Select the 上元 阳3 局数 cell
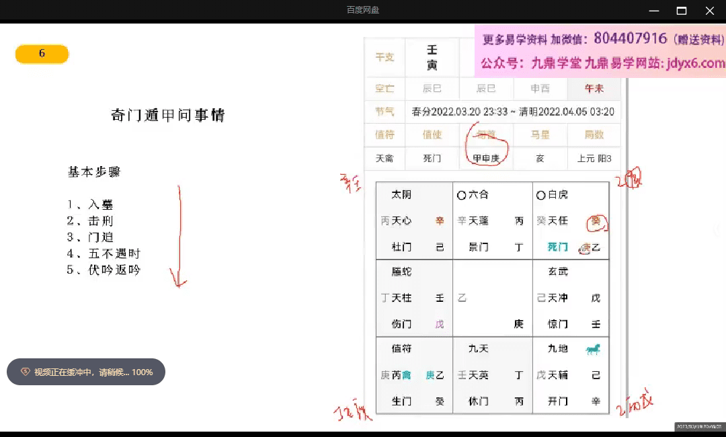Image resolution: width=726 pixels, height=437 pixels. pos(594,159)
